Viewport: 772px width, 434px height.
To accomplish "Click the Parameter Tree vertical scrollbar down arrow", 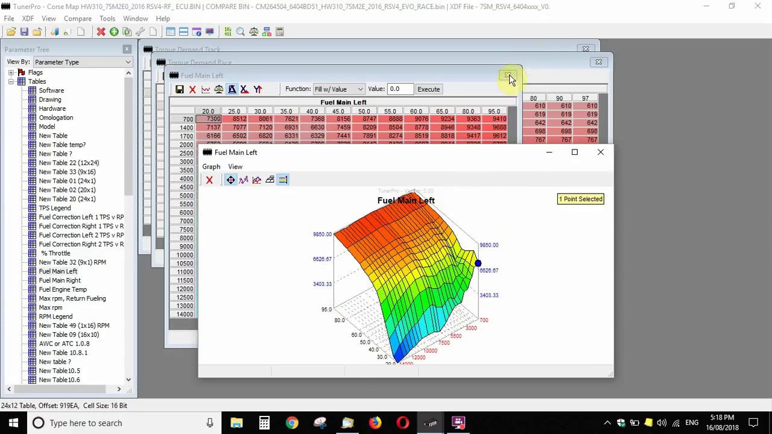I will click(x=128, y=380).
